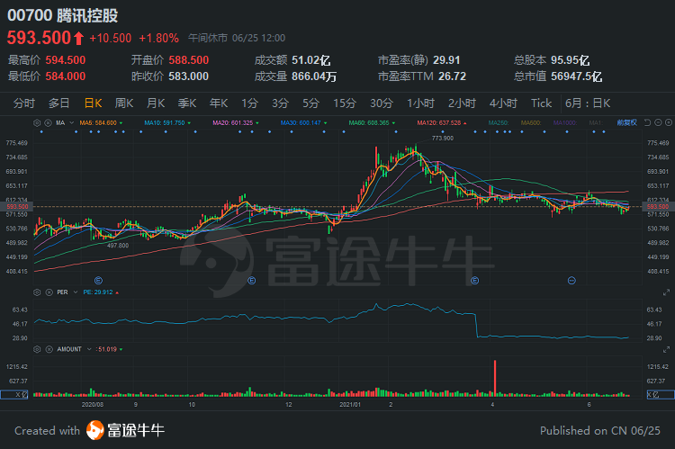The height and width of the screenshot is (449, 675).
Task: Open the Tick chart tab
Action: click(x=541, y=103)
